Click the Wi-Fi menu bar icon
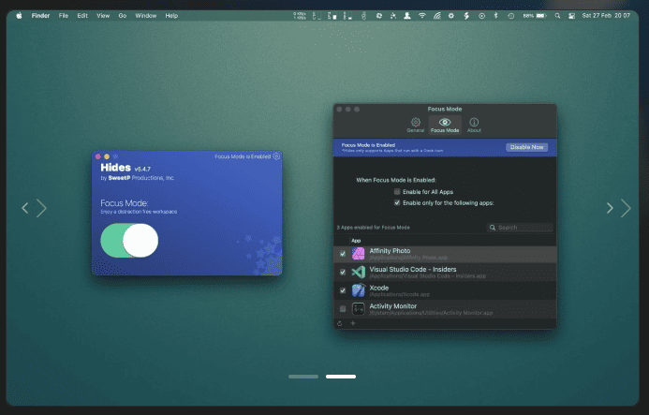This screenshot has width=649, height=415. [x=421, y=16]
